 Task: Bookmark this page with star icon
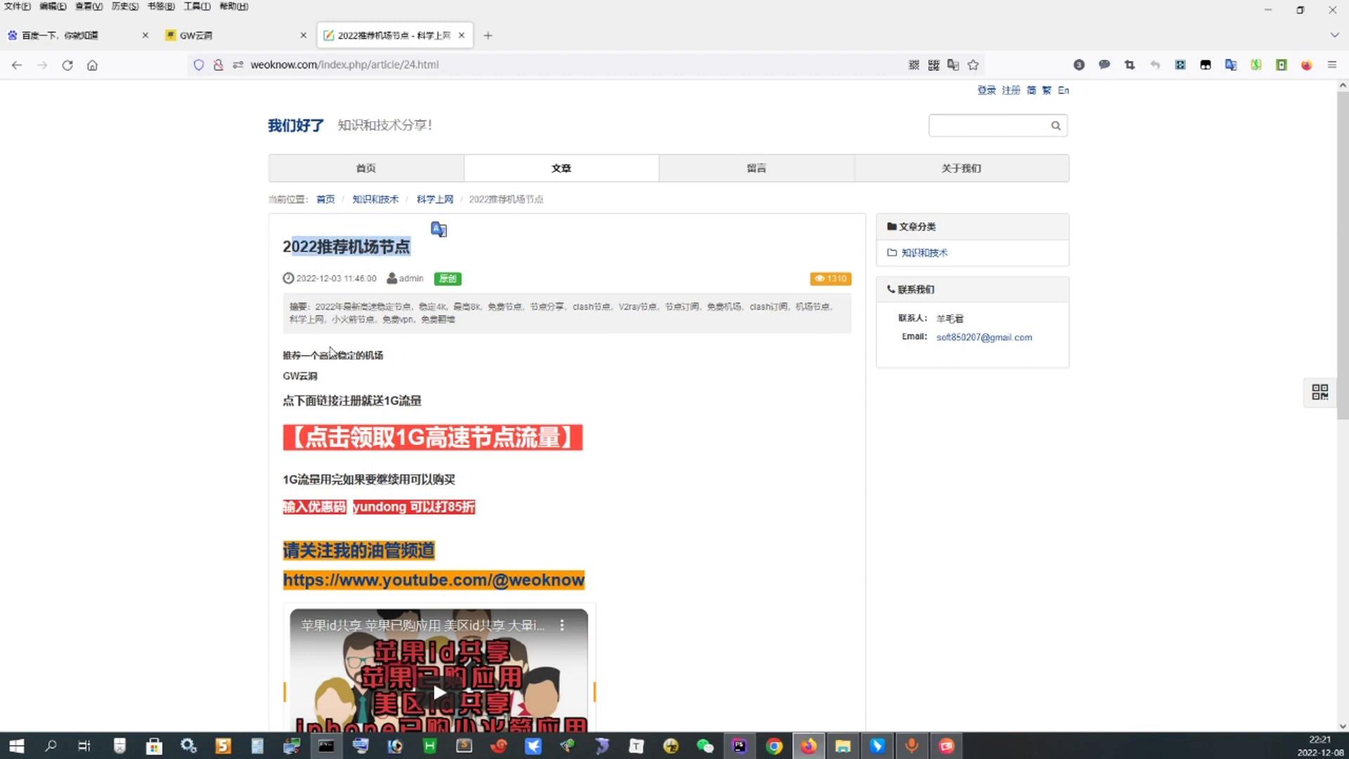click(x=973, y=65)
